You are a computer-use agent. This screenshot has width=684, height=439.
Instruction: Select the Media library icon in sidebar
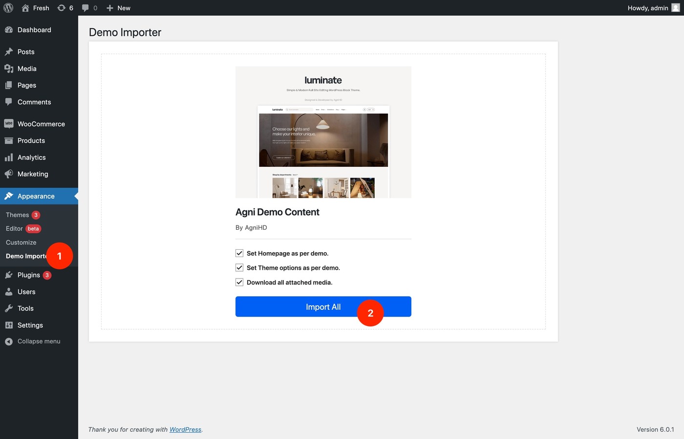[x=9, y=68]
